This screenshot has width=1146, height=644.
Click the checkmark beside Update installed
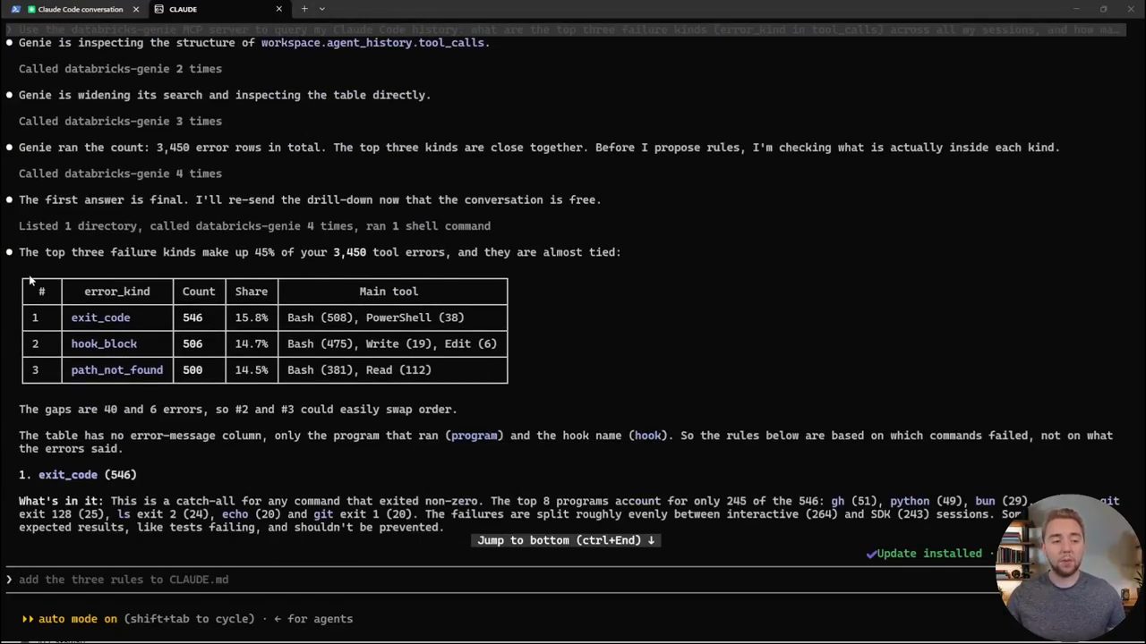(x=870, y=554)
